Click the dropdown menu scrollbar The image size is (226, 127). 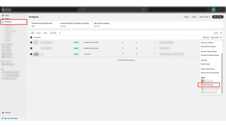222,73
